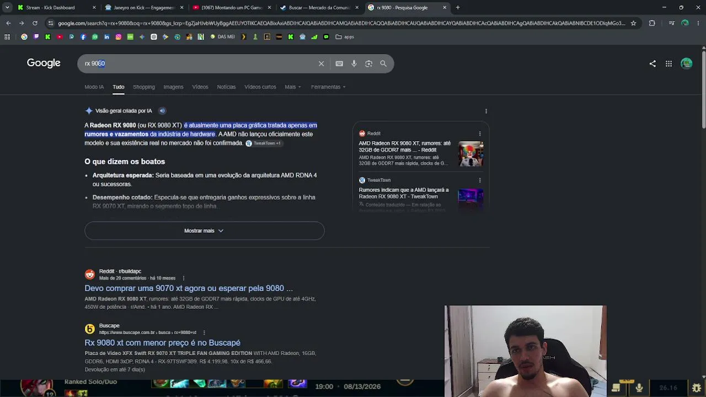Open the browser extensions menu
This screenshot has height=397, width=706.
pos(652,23)
